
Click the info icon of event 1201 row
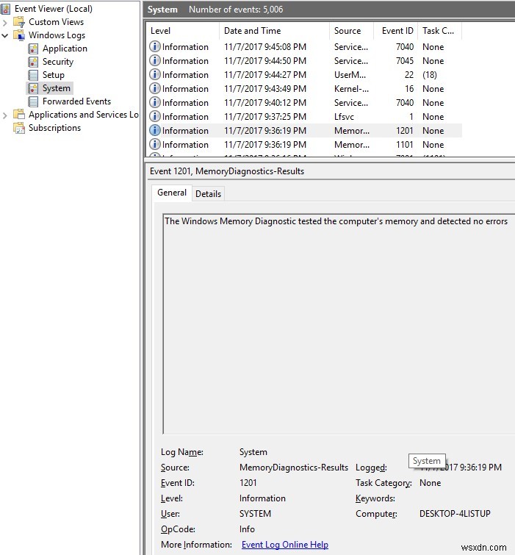click(x=154, y=130)
